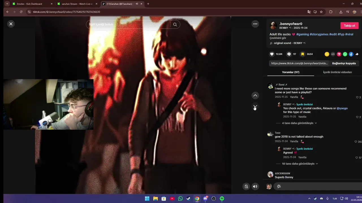The image size is (362, 203).
Task: Open Google Translate icon in address bar
Action: point(309,12)
